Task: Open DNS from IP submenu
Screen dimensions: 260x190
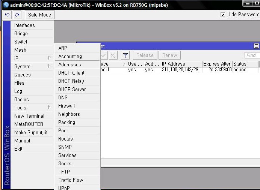Action: point(77,97)
